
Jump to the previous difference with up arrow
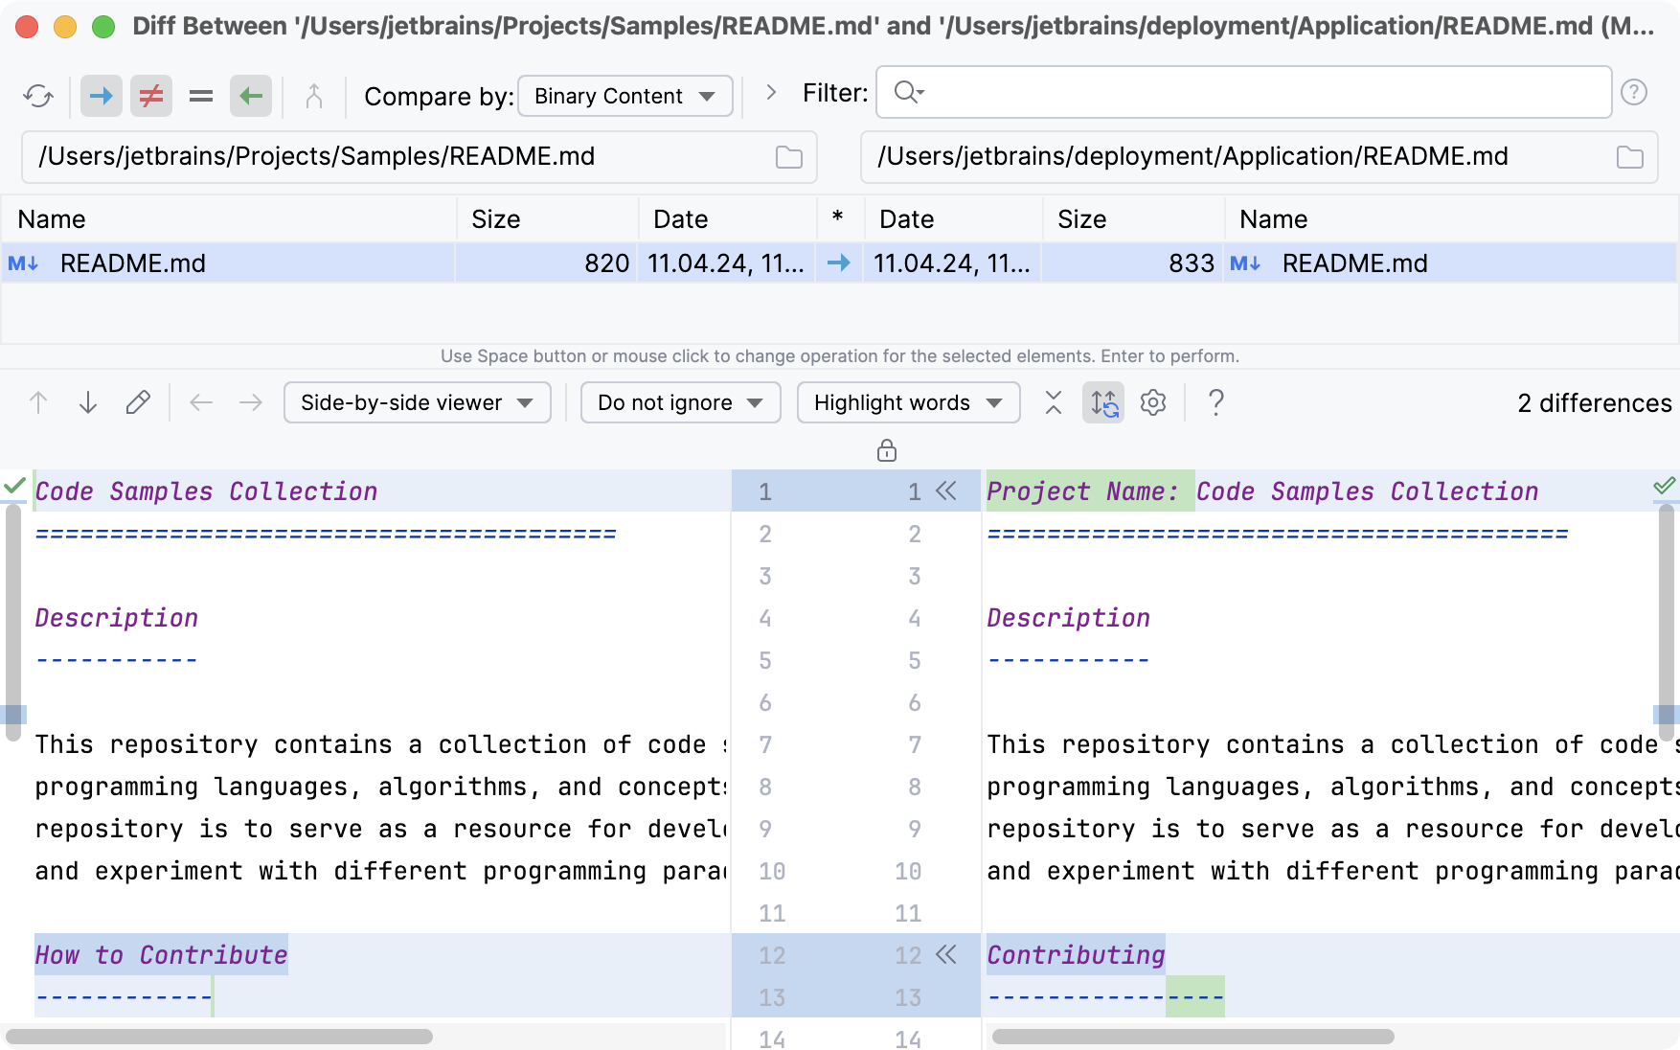pyautogui.click(x=38, y=403)
